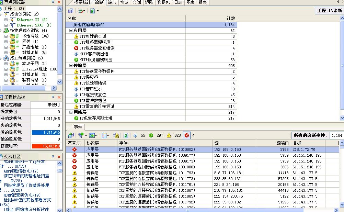Open the 报表 tab
The image size is (344, 212).
(x=203, y=2)
